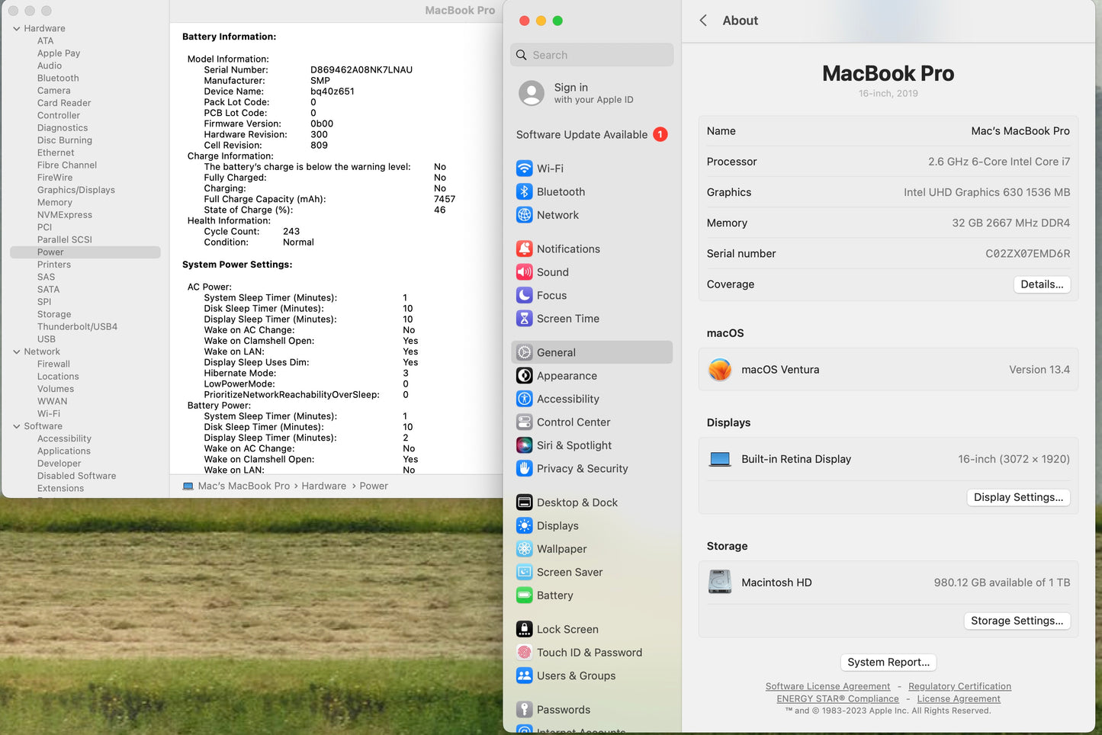
Task: Open Appearance settings
Action: 567,375
